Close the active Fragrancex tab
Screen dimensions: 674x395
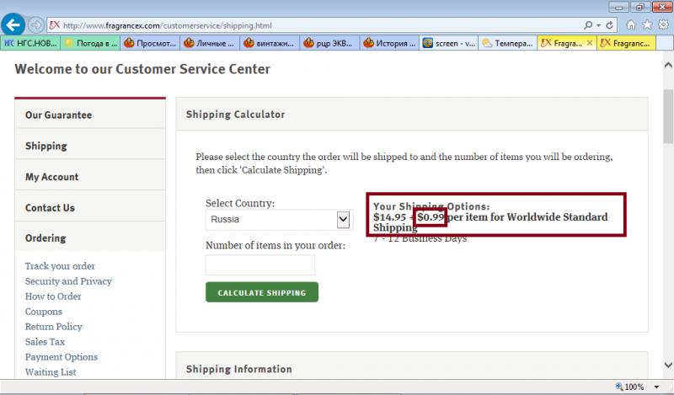tap(590, 42)
